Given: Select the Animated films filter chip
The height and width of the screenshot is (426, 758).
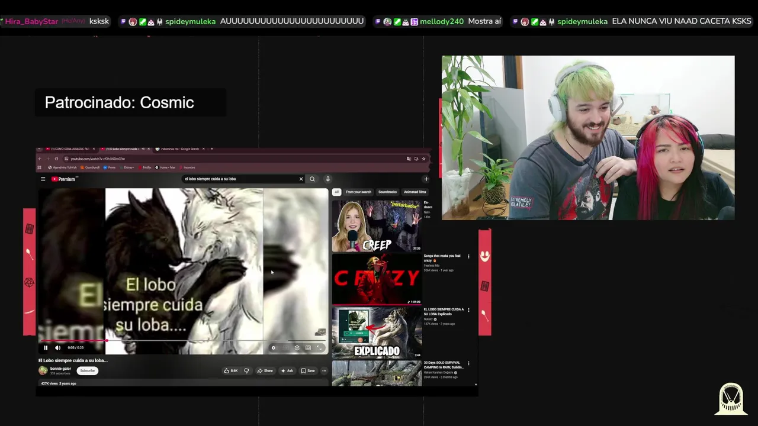Looking at the screenshot, I should [415, 192].
